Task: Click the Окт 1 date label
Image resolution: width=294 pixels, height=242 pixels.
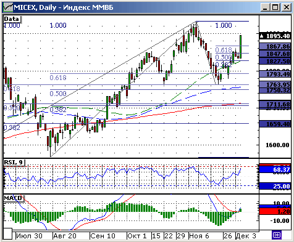Action: pos(137,236)
